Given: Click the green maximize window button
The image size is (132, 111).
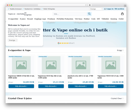Looking at the screenshot, I should point(12,5).
